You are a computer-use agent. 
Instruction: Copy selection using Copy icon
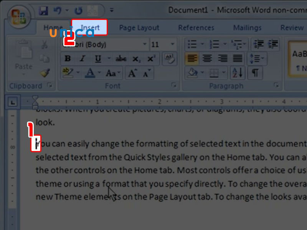(45, 59)
